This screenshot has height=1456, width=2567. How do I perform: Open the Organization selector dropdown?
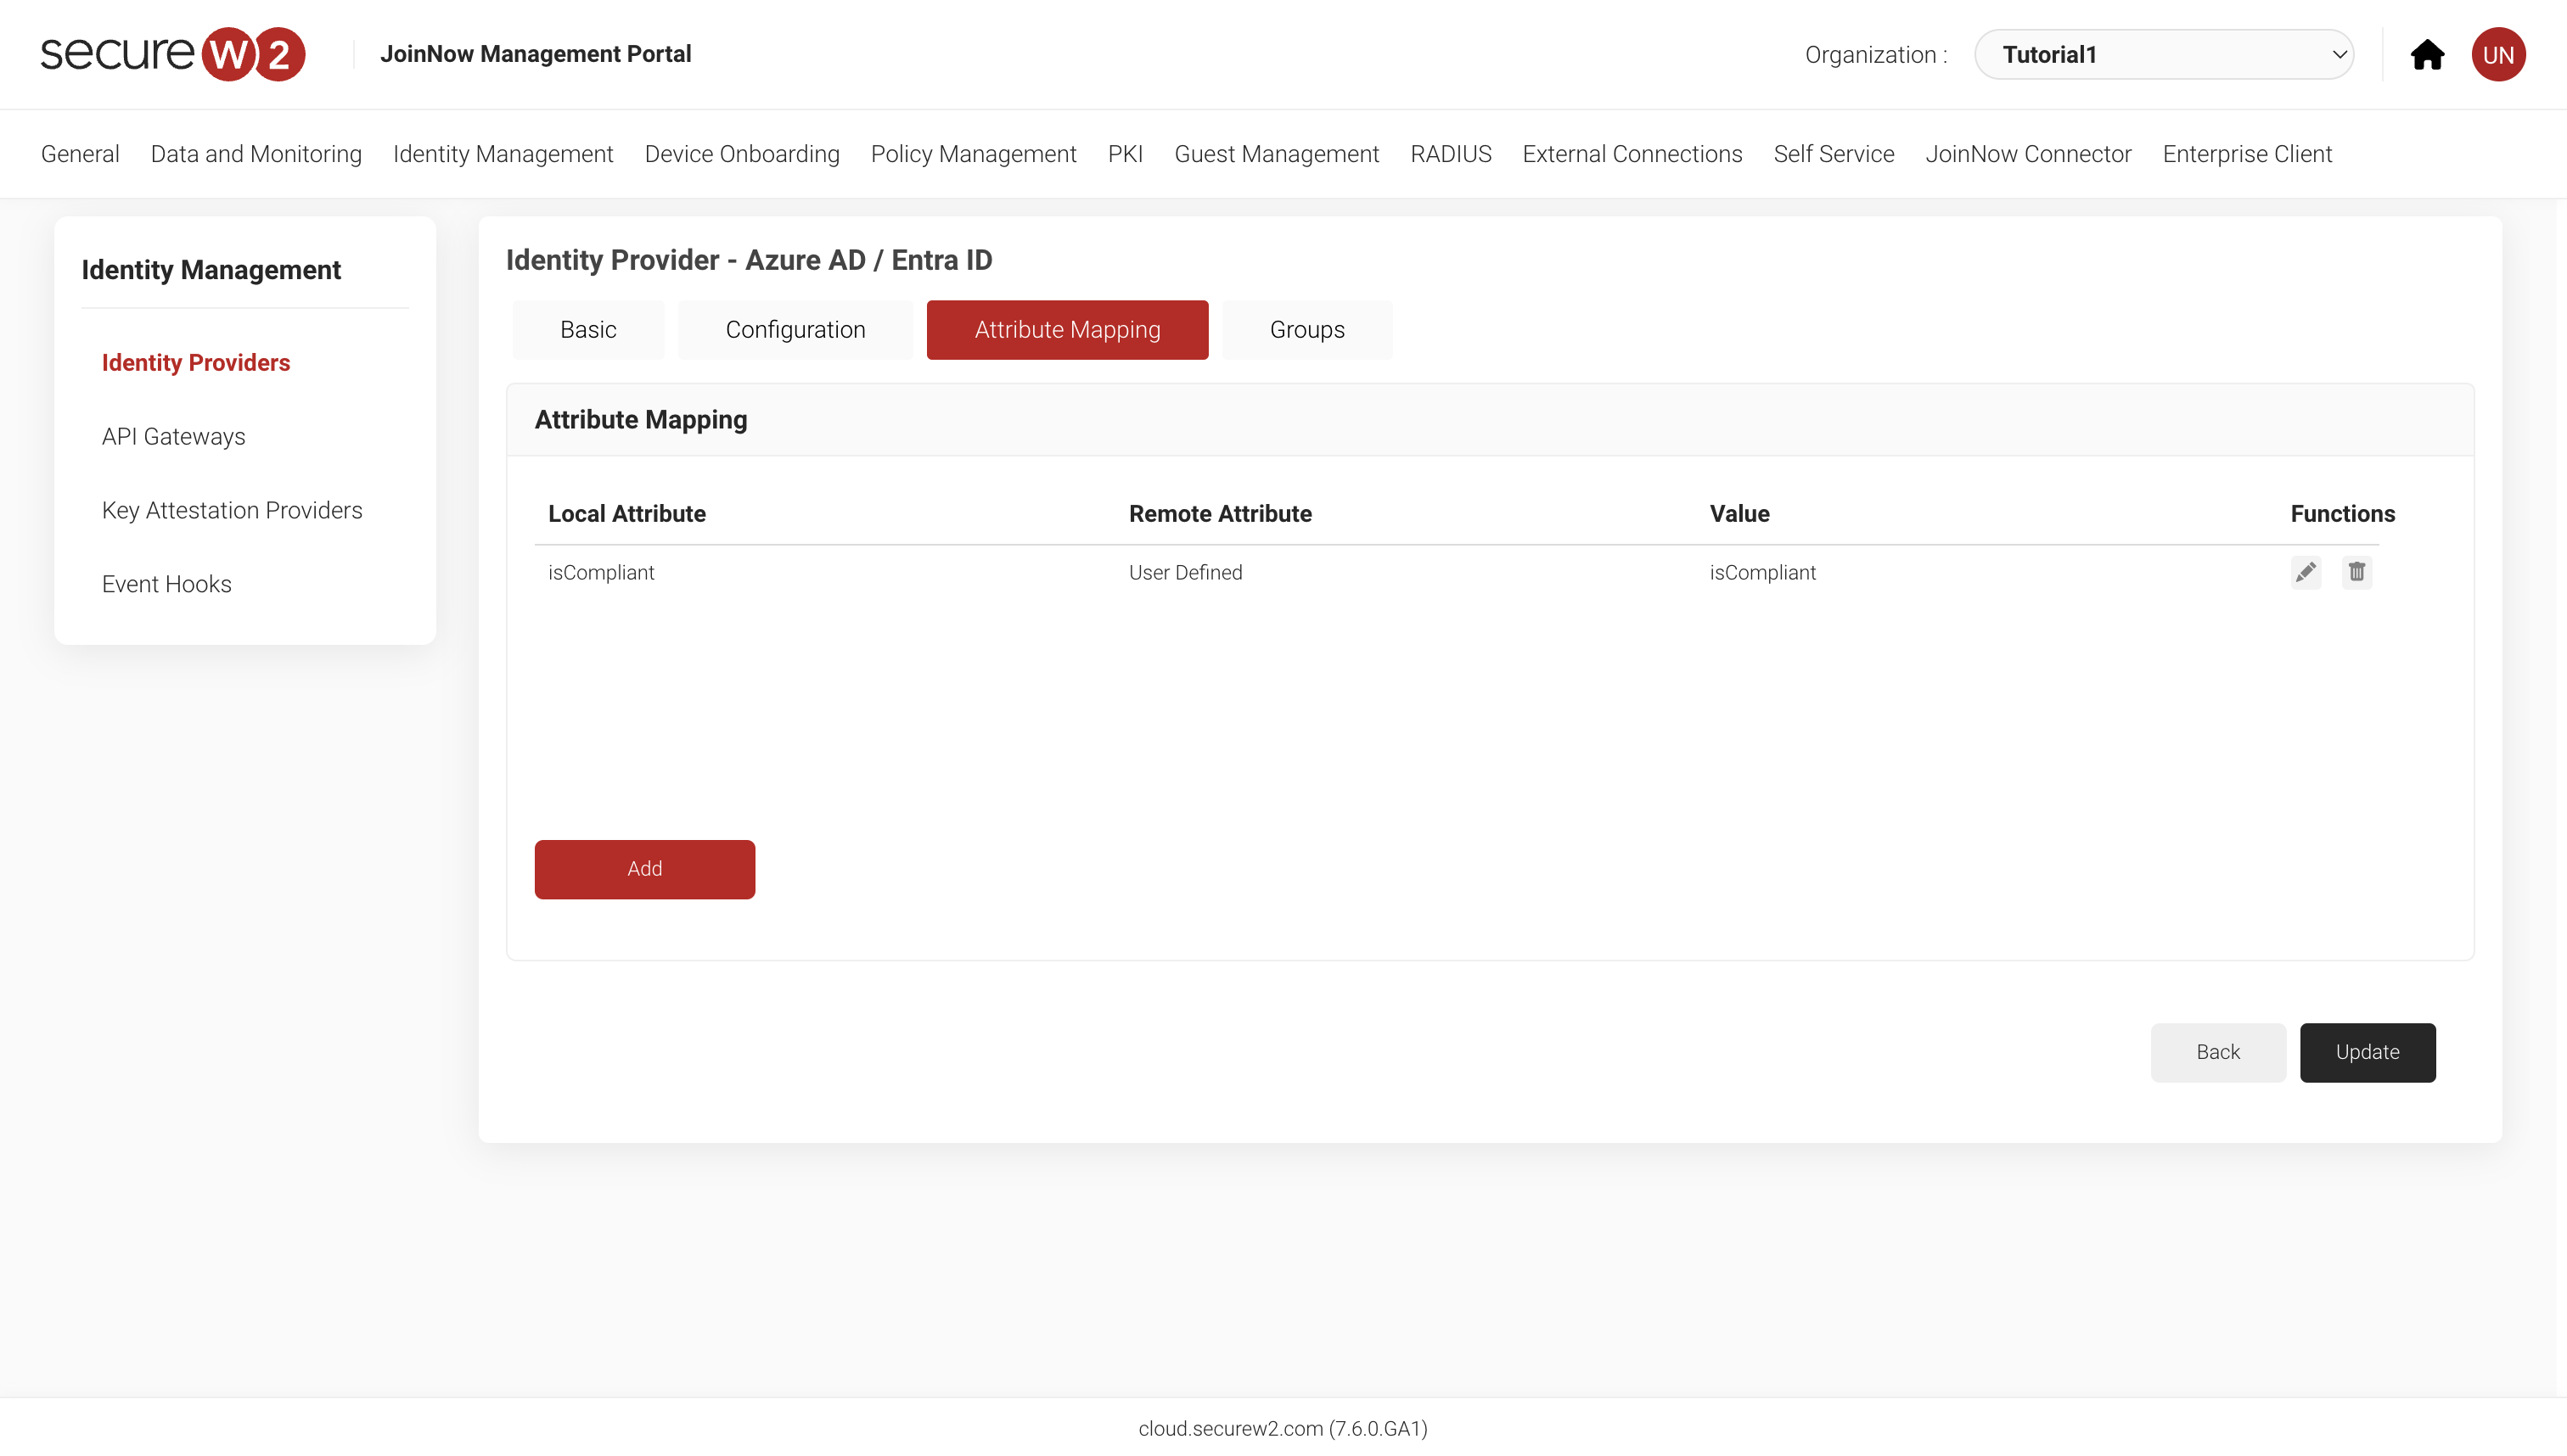coord(2164,54)
